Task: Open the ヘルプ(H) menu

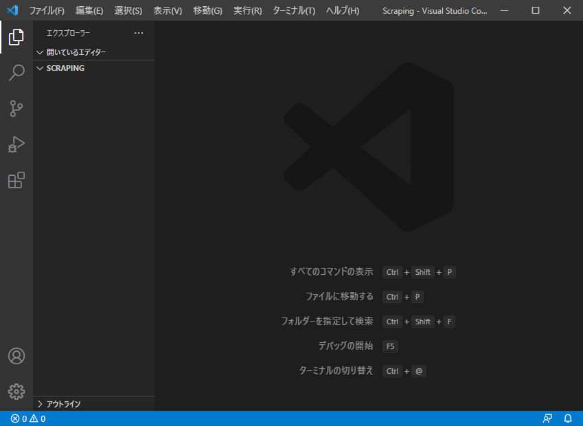Action: click(343, 10)
